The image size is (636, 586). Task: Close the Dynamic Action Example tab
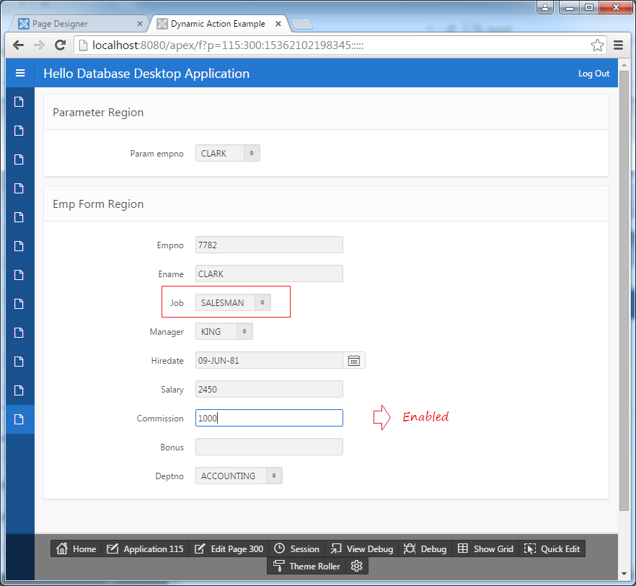(x=278, y=24)
